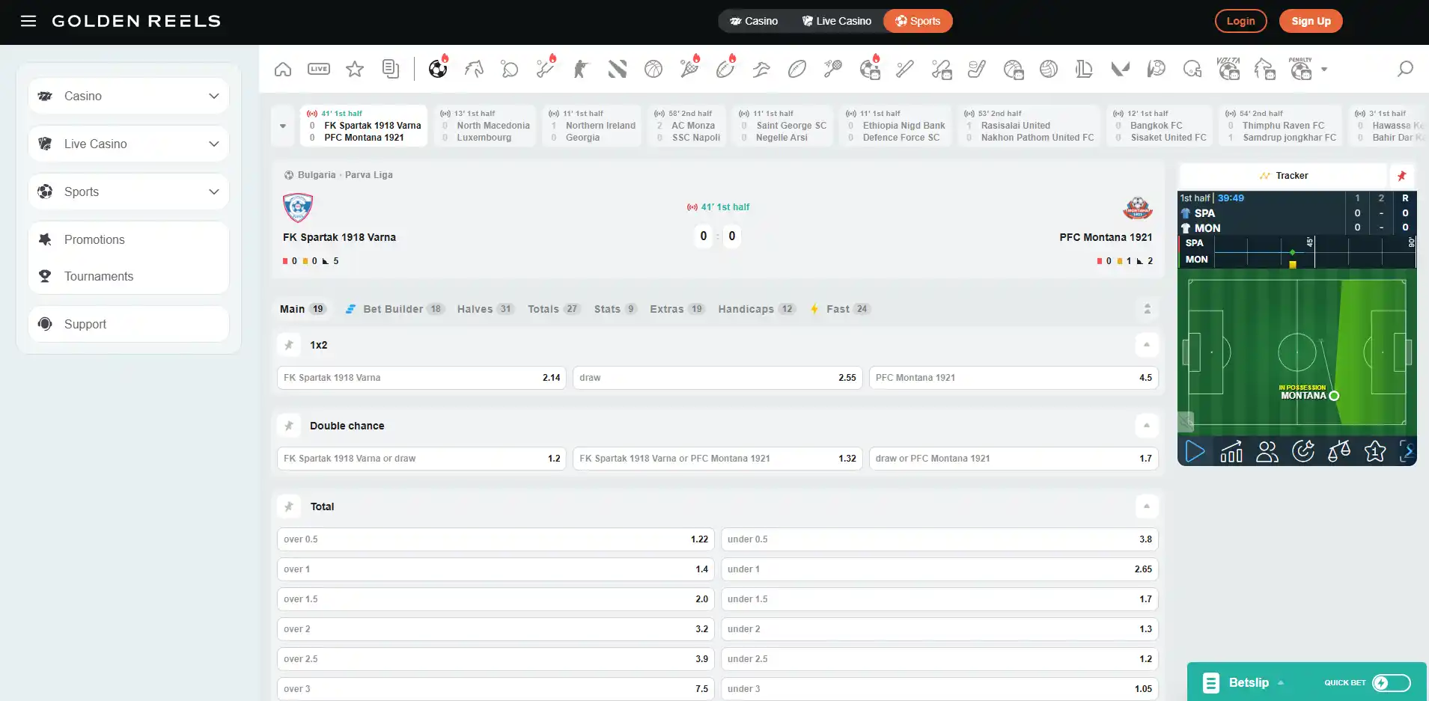1429x701 pixels.
Task: Mute the tracker sound icon
Action: coord(1185,422)
